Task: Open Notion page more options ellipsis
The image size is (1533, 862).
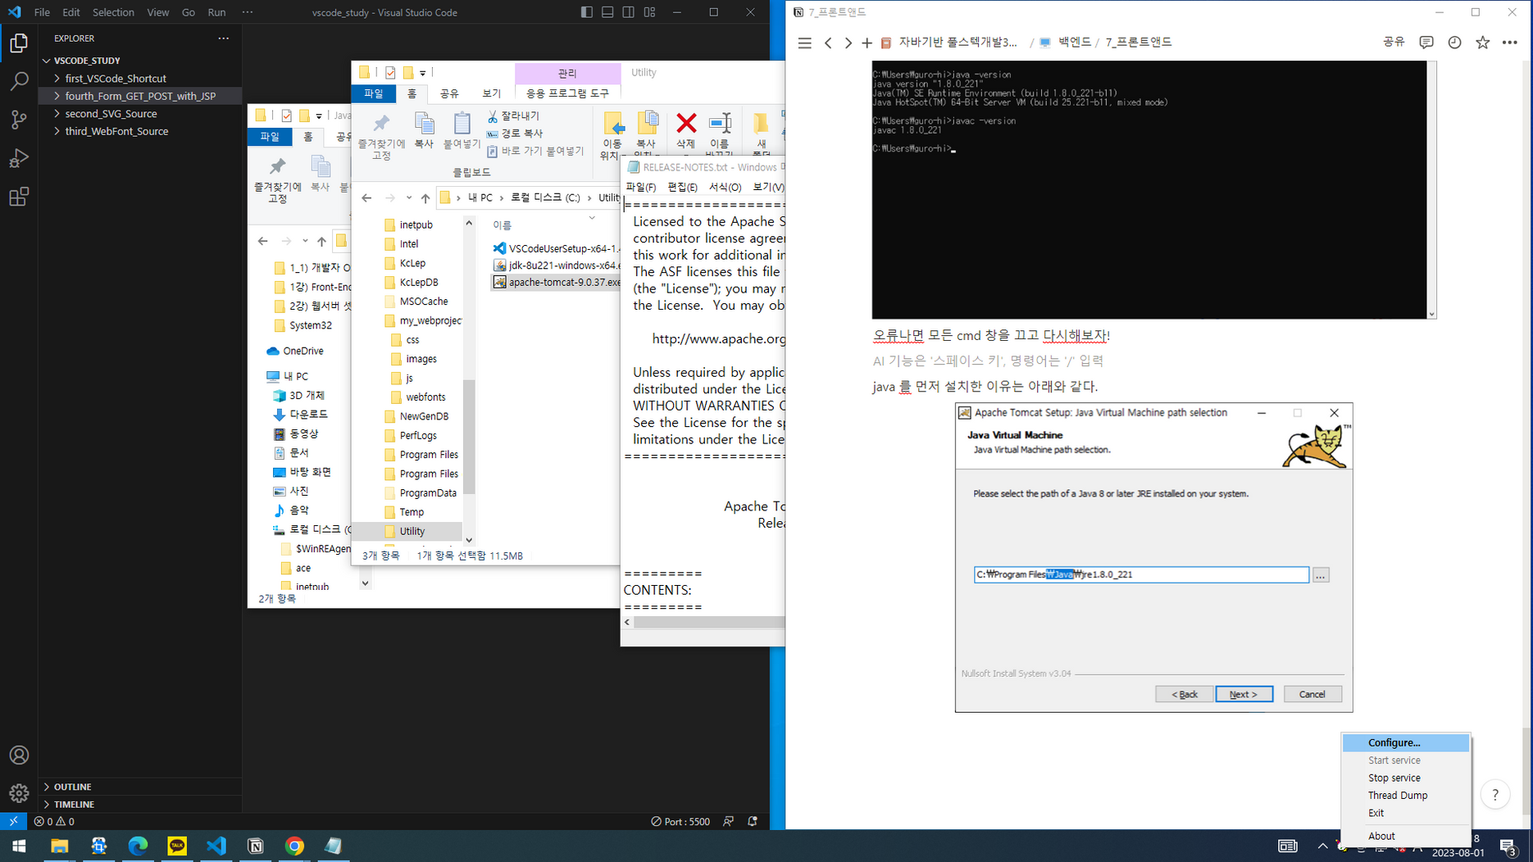Action: pyautogui.click(x=1509, y=43)
